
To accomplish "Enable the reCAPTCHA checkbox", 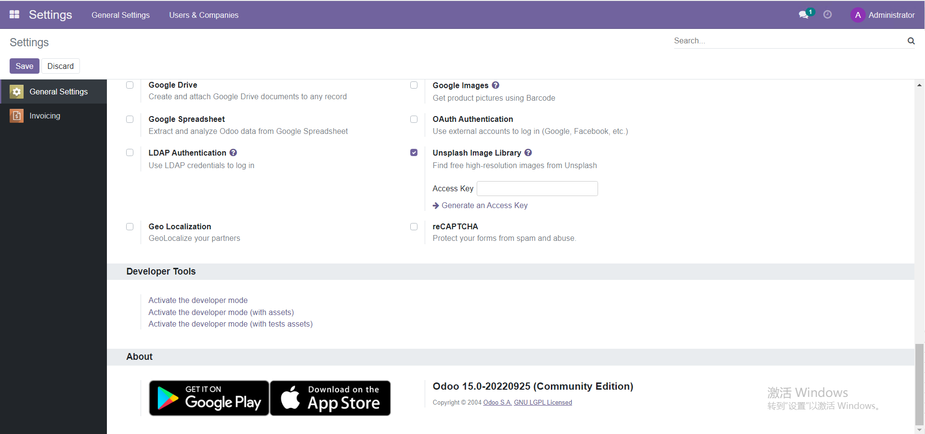I will pyautogui.click(x=414, y=226).
